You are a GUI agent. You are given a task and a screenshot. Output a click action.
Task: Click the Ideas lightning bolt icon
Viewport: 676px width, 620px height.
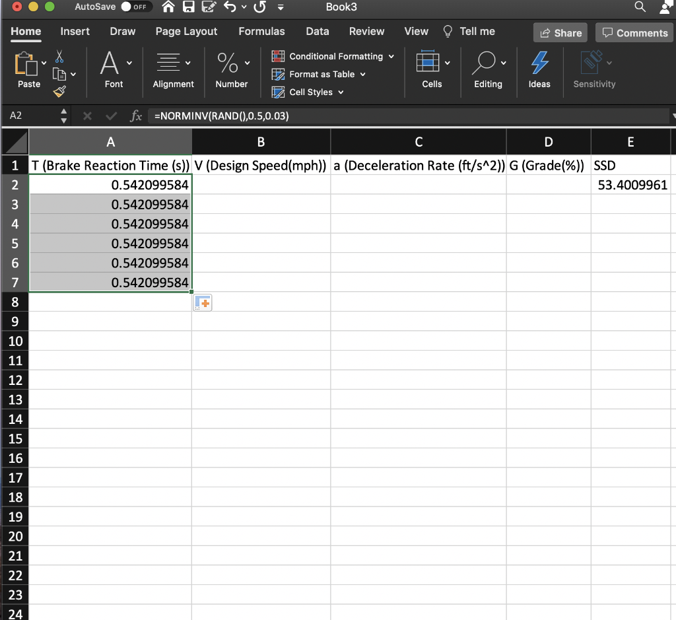(x=539, y=64)
